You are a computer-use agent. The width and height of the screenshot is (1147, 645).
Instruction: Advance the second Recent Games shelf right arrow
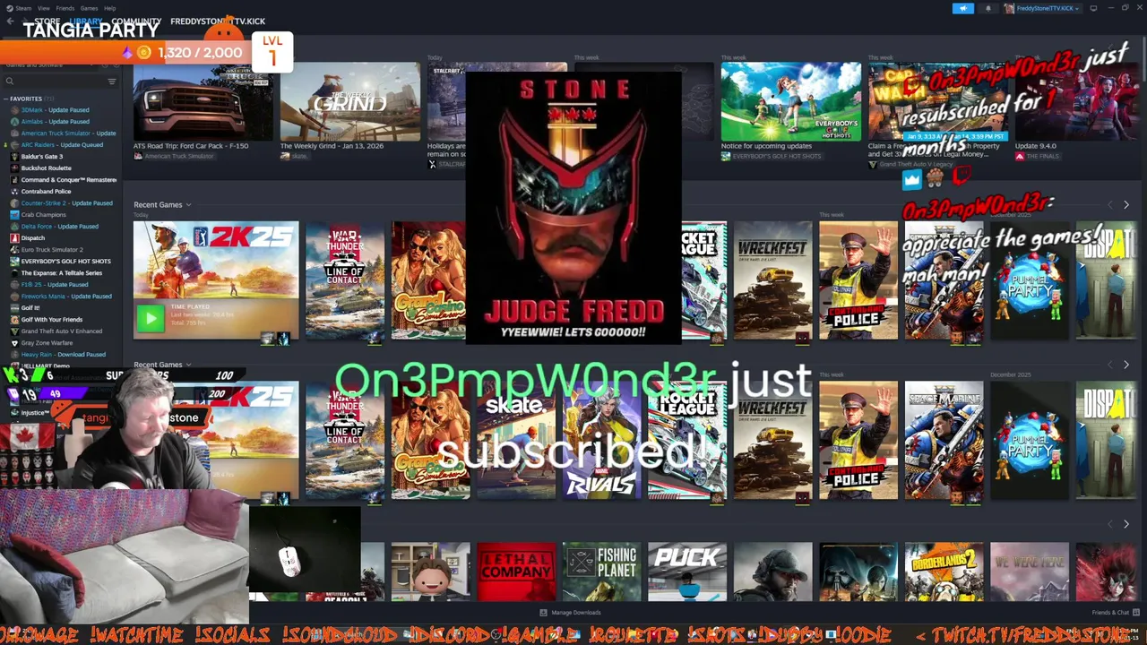(1126, 365)
